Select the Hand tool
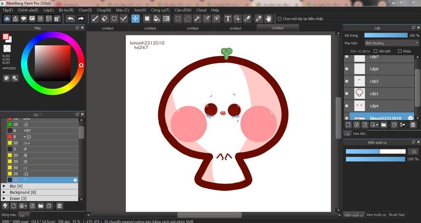Viewport: 421px width, 223px height. tap(268, 19)
